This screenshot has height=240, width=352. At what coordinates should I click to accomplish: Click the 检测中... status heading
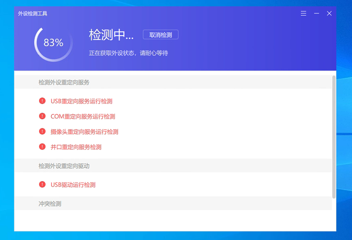pos(112,35)
